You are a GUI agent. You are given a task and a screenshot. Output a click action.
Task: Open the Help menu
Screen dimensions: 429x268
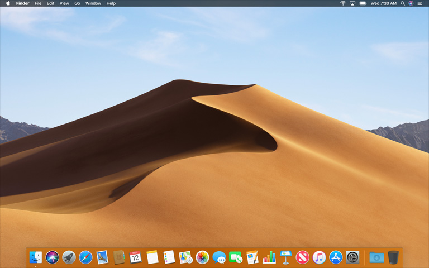(111, 3)
